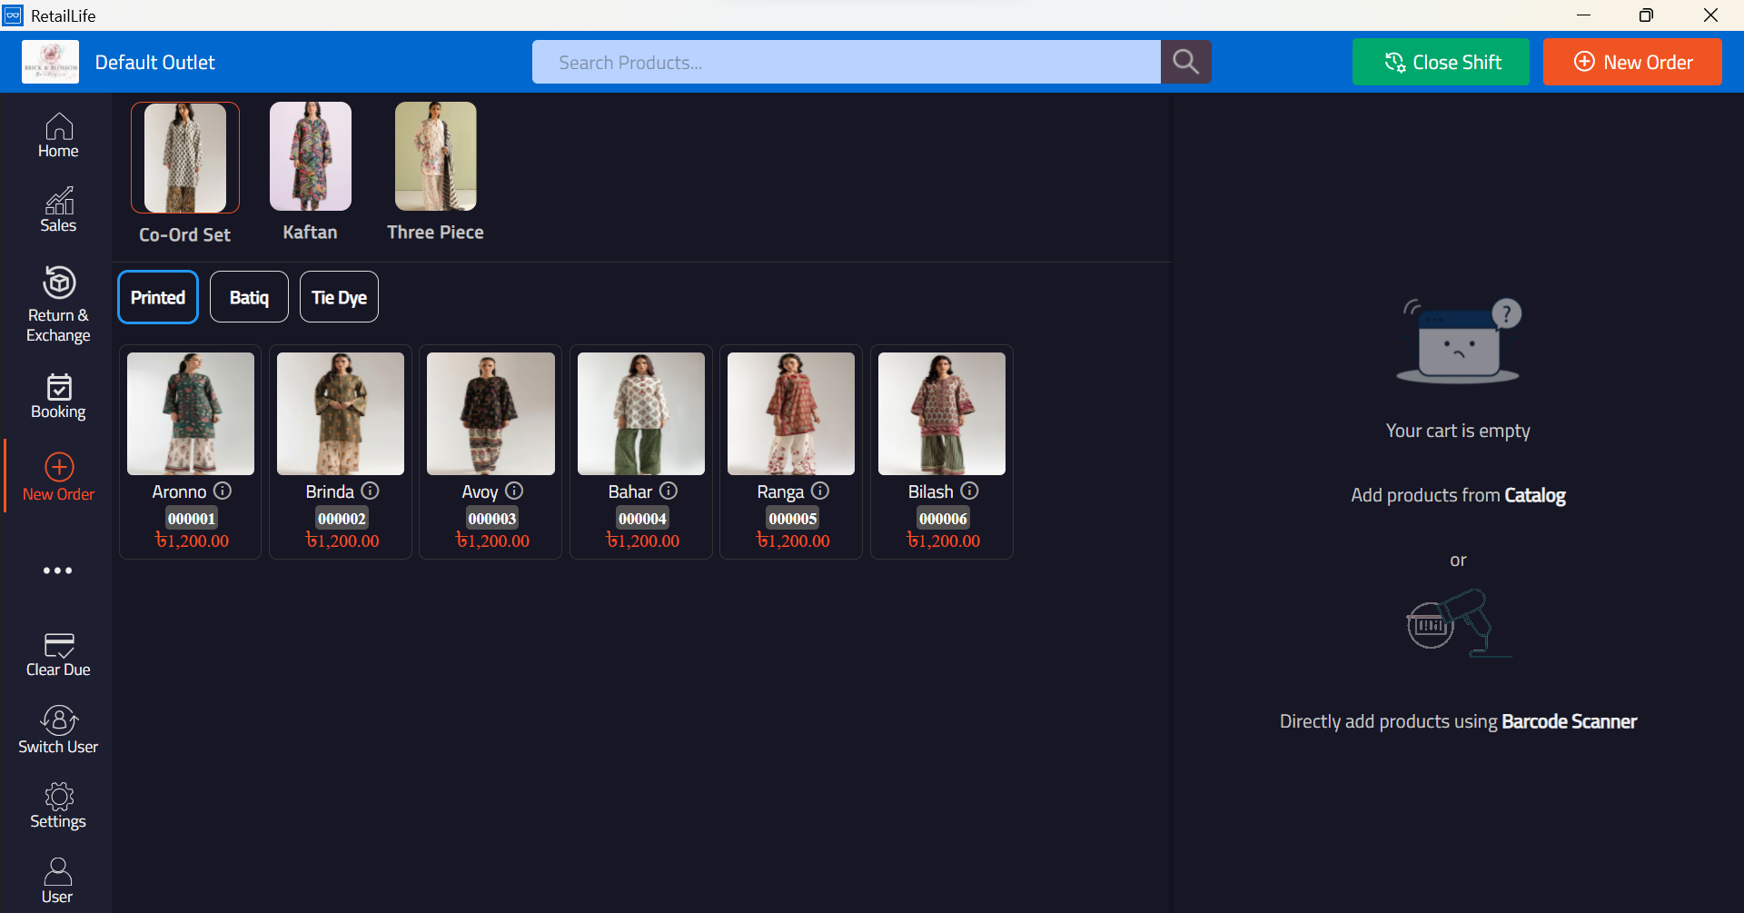This screenshot has height=913, width=1744.
Task: Open the User profile icon
Action: [58, 871]
